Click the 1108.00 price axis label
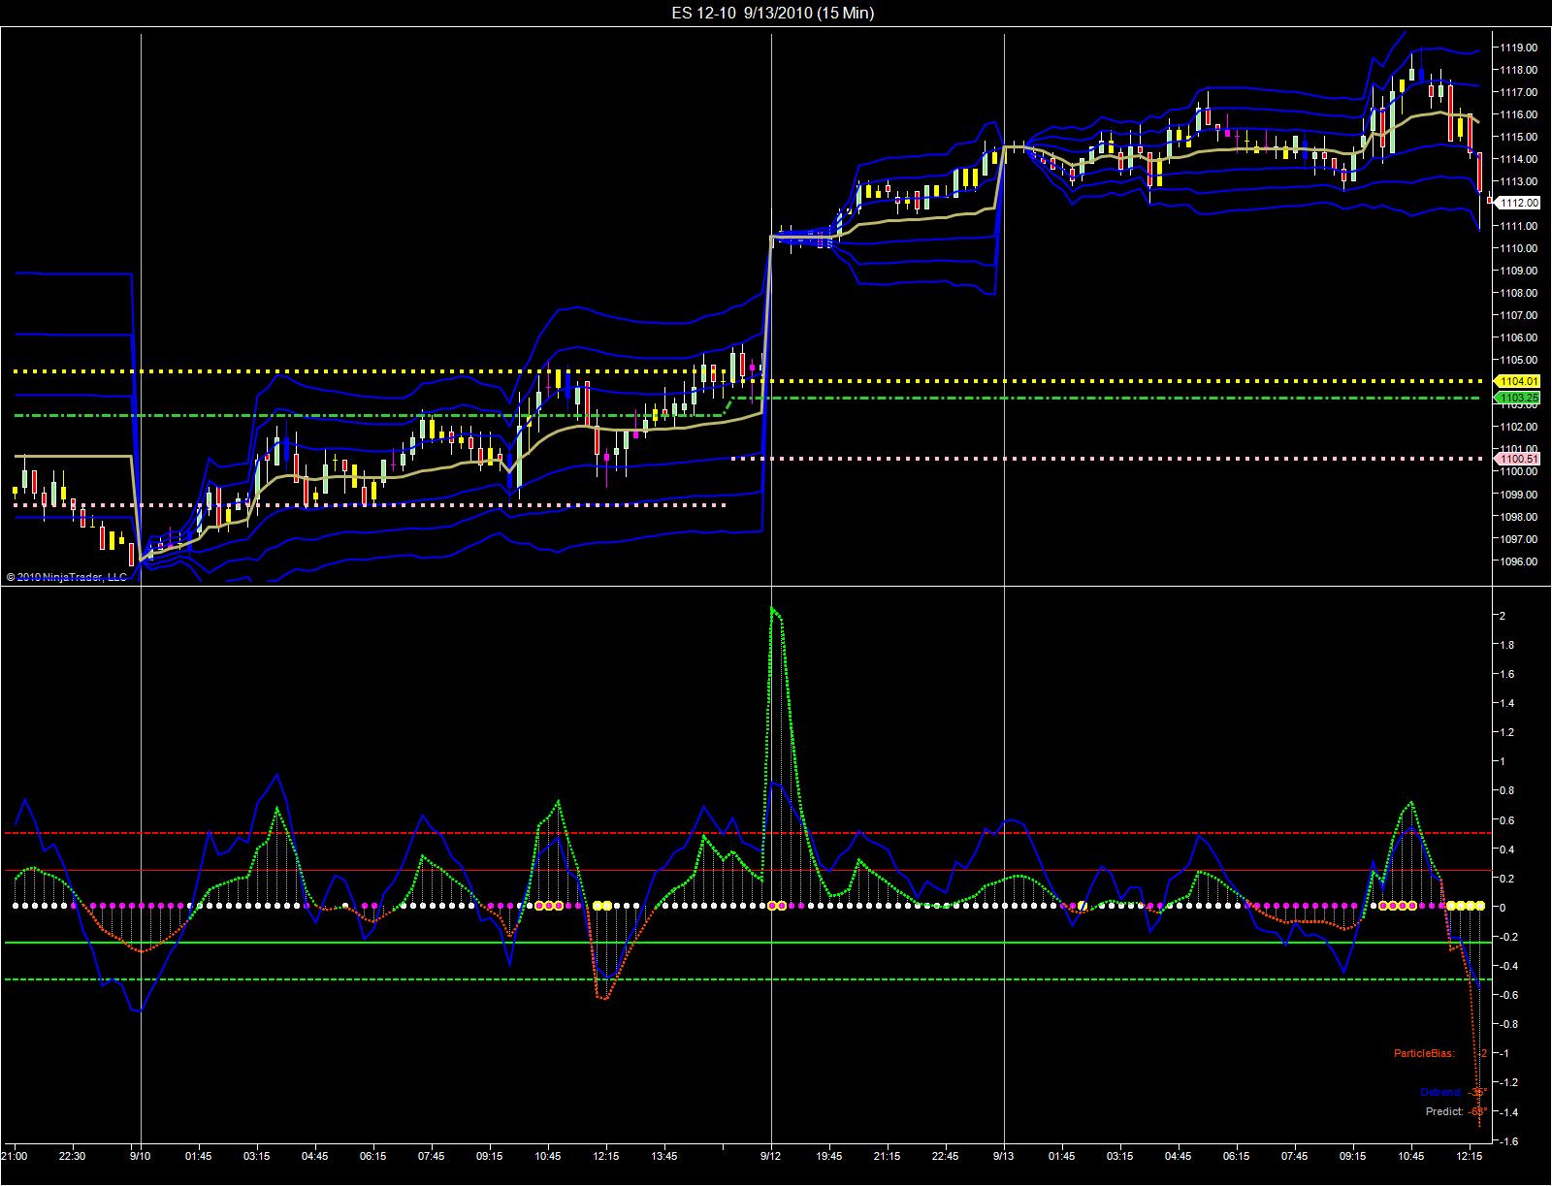The height and width of the screenshot is (1186, 1552). (1518, 293)
